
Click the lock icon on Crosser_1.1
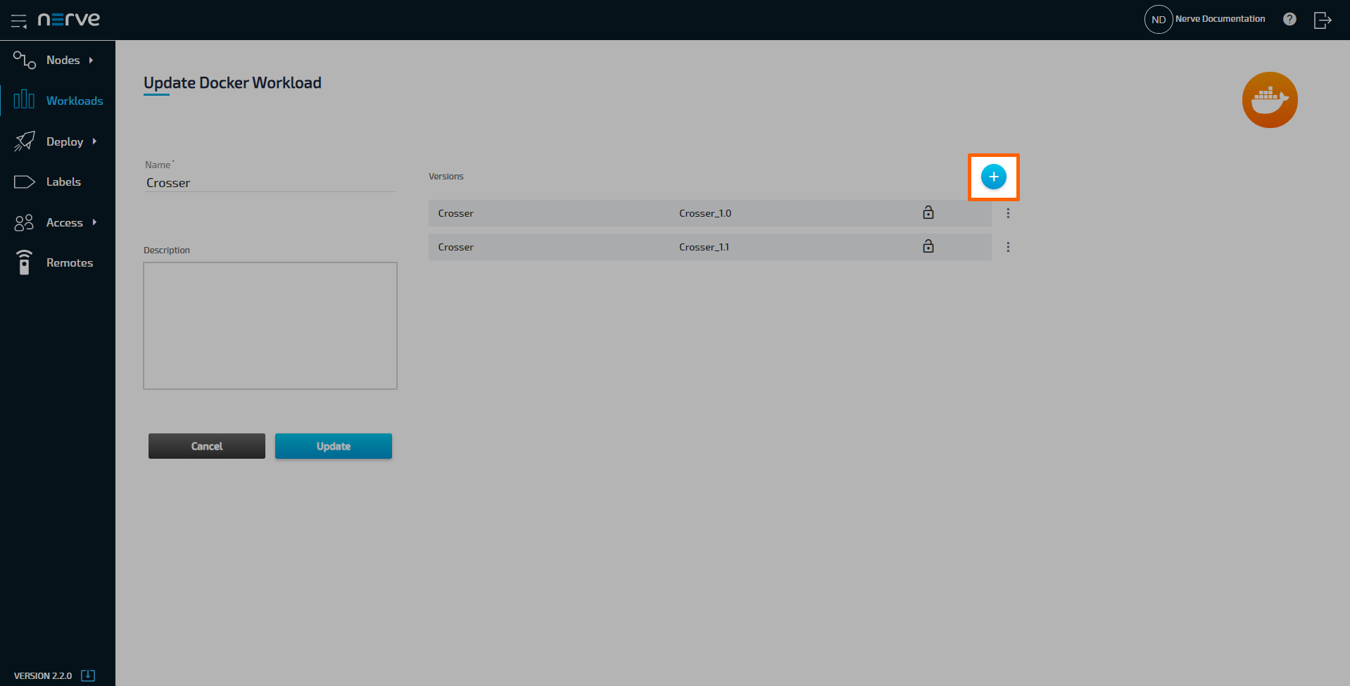tap(928, 246)
